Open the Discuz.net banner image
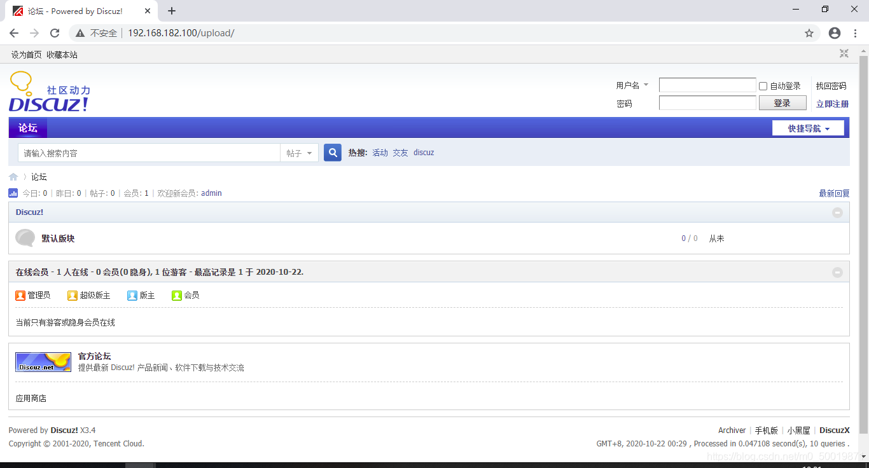The height and width of the screenshot is (468, 869). (43, 362)
